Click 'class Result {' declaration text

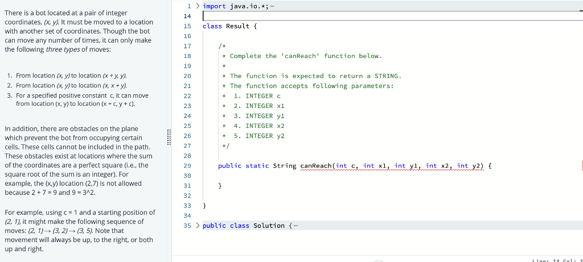pyautogui.click(x=230, y=26)
